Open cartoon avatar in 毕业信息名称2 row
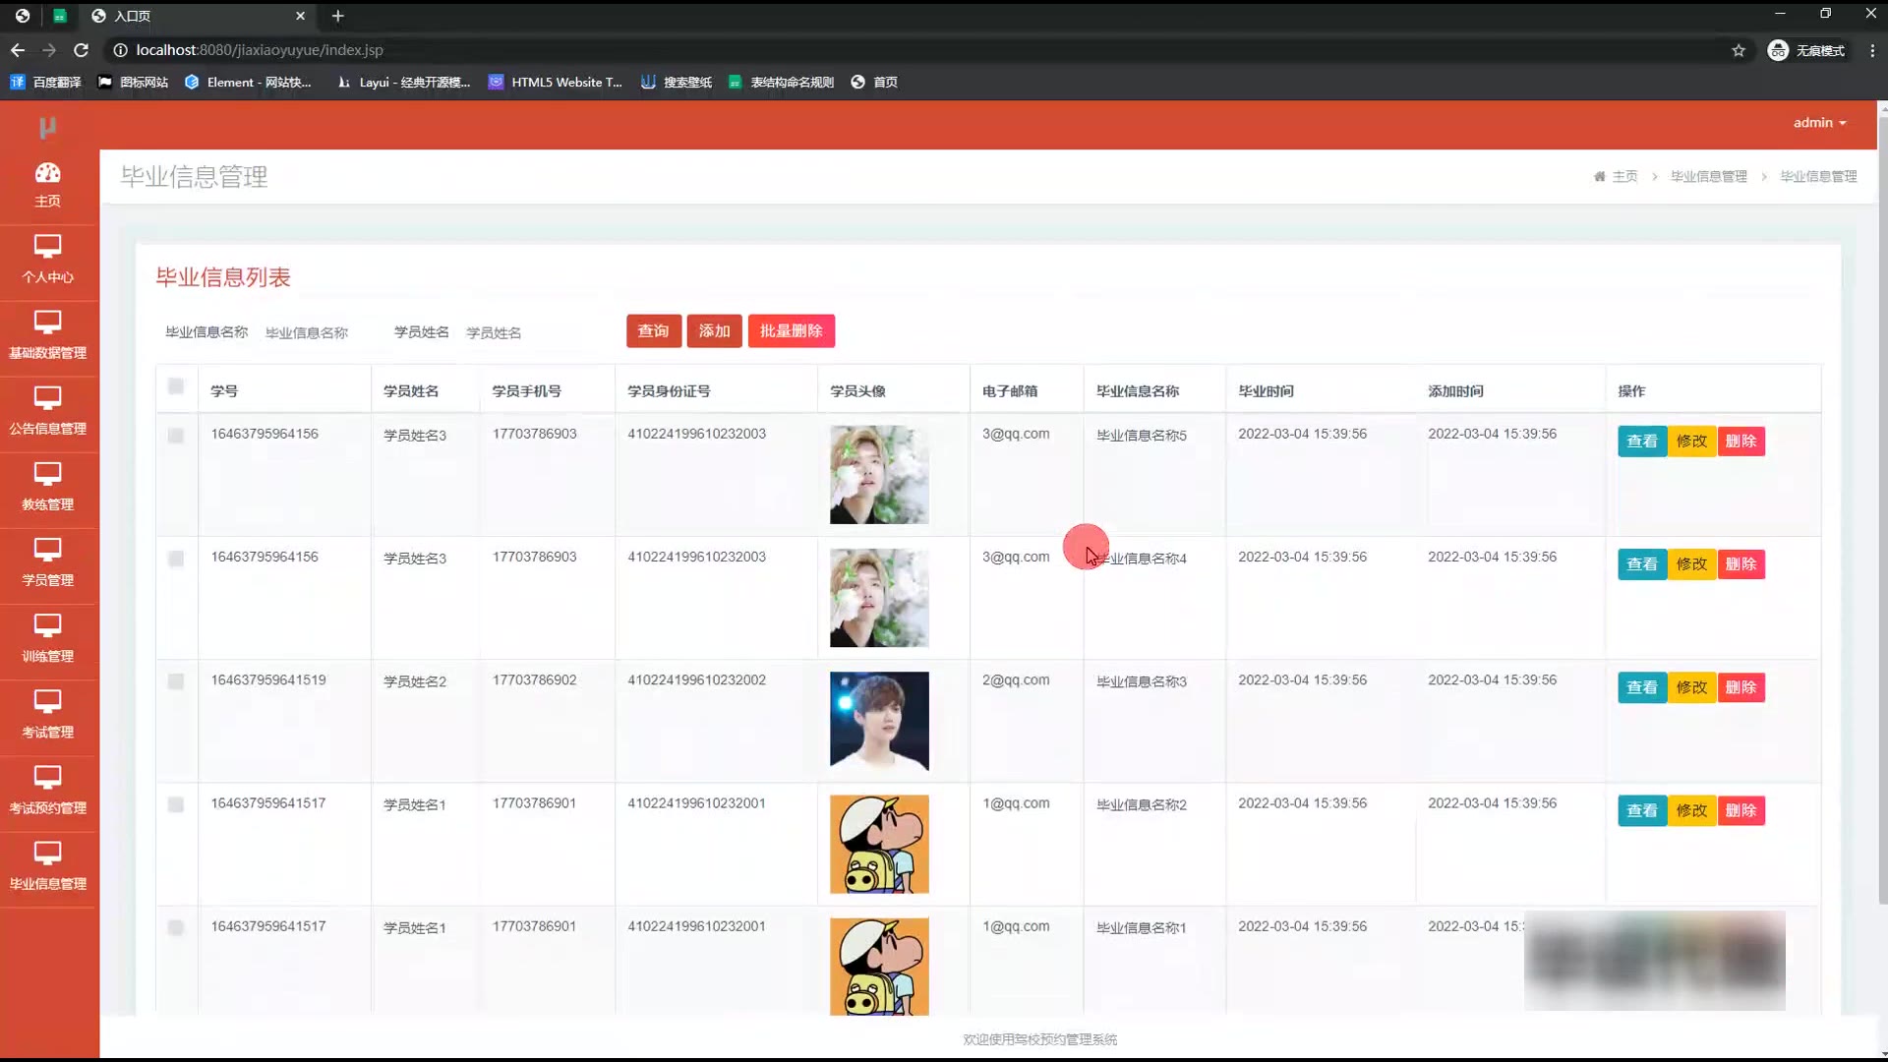This screenshot has width=1888, height=1062. tap(879, 844)
